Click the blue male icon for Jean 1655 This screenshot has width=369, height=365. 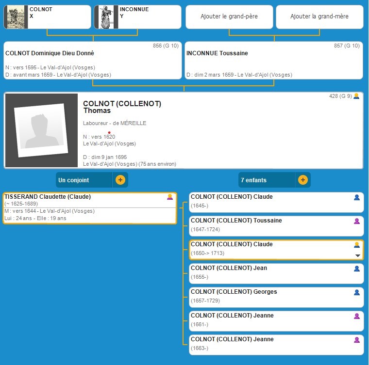pos(357,269)
